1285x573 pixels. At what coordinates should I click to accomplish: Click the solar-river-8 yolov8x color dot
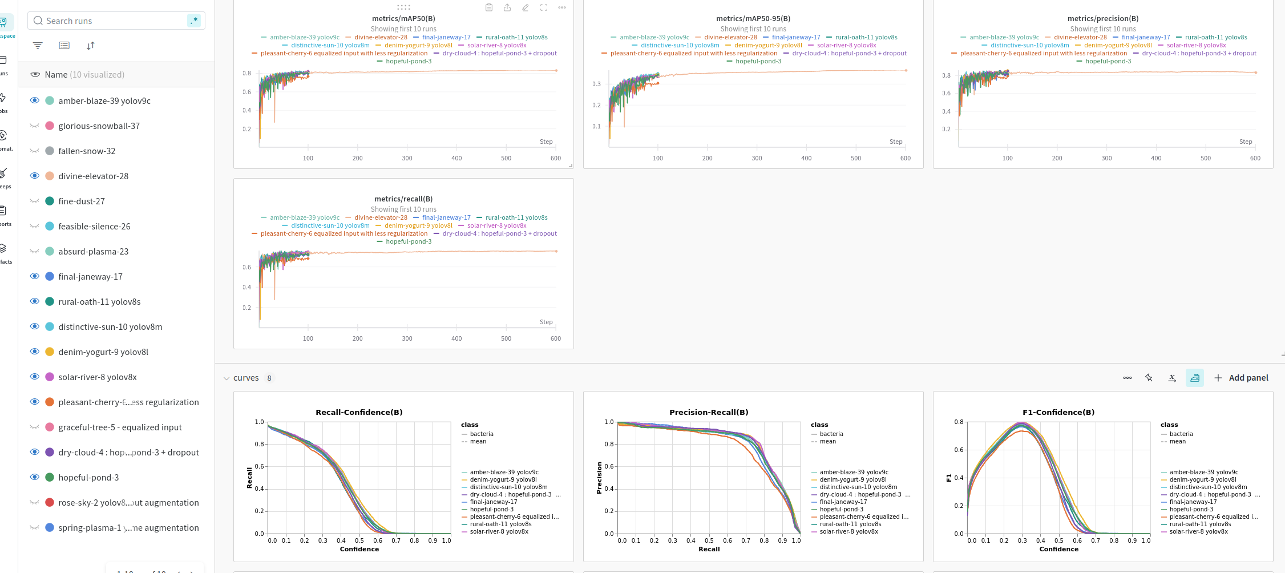(x=50, y=377)
